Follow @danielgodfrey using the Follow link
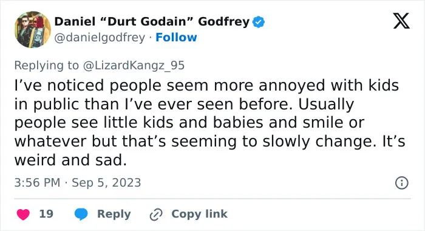 (176, 38)
